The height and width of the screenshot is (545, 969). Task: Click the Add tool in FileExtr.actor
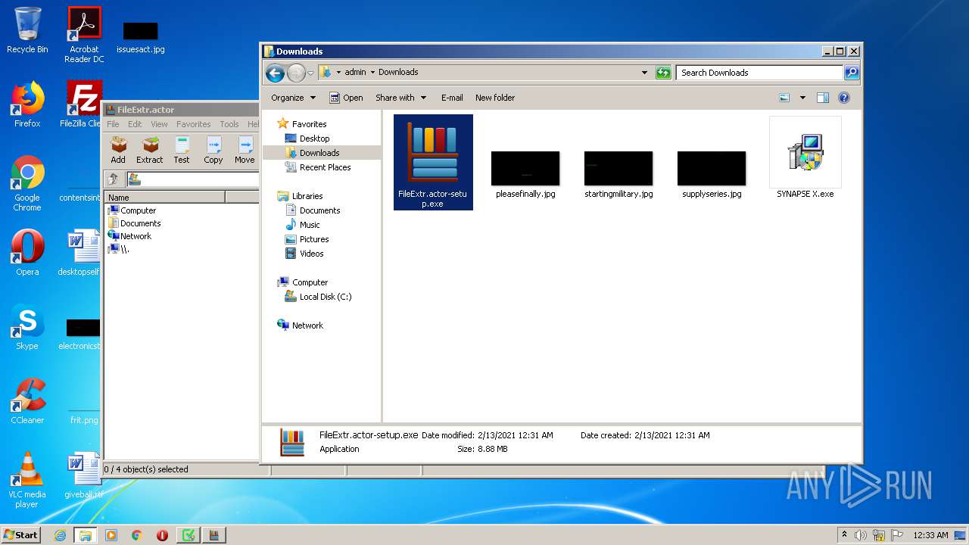pyautogui.click(x=118, y=150)
